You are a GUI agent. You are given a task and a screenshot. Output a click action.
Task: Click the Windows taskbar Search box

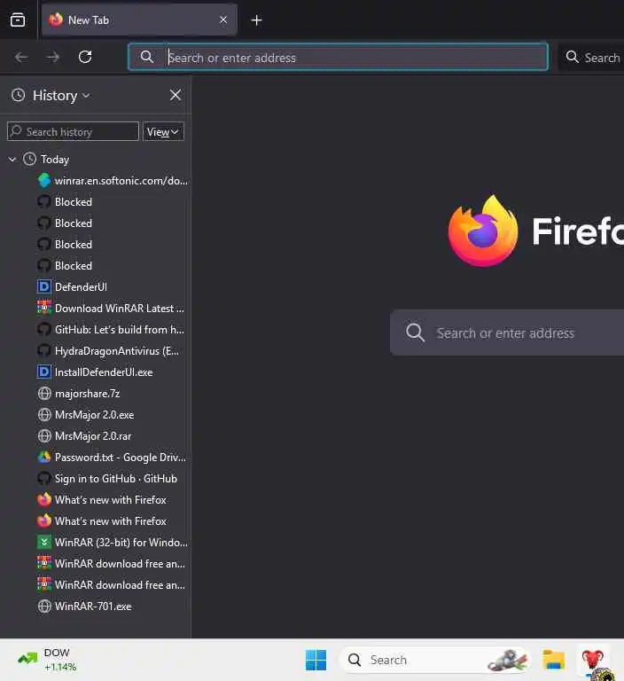click(434, 660)
